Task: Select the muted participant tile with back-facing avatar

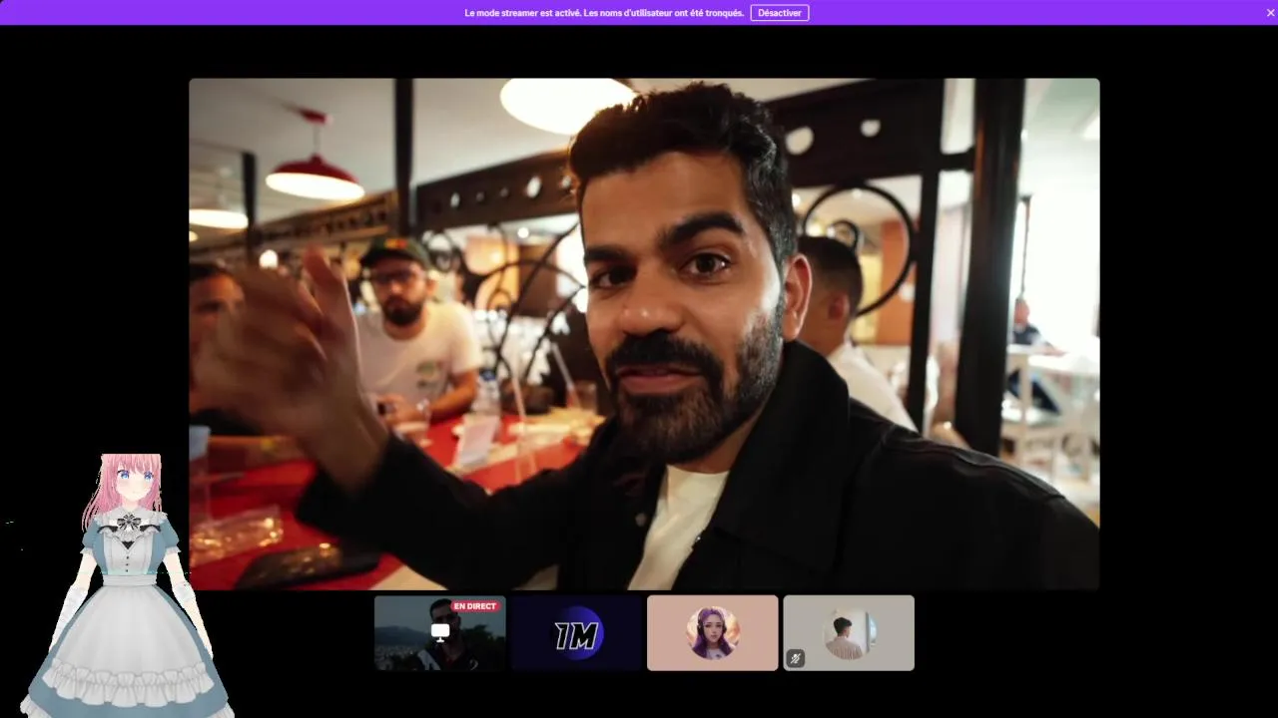Action: [x=849, y=633]
